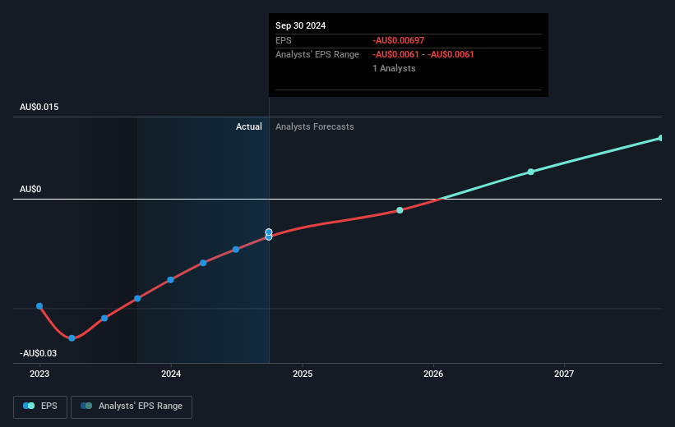
Task: Select the forecast data point before 2027
Action: (x=531, y=172)
